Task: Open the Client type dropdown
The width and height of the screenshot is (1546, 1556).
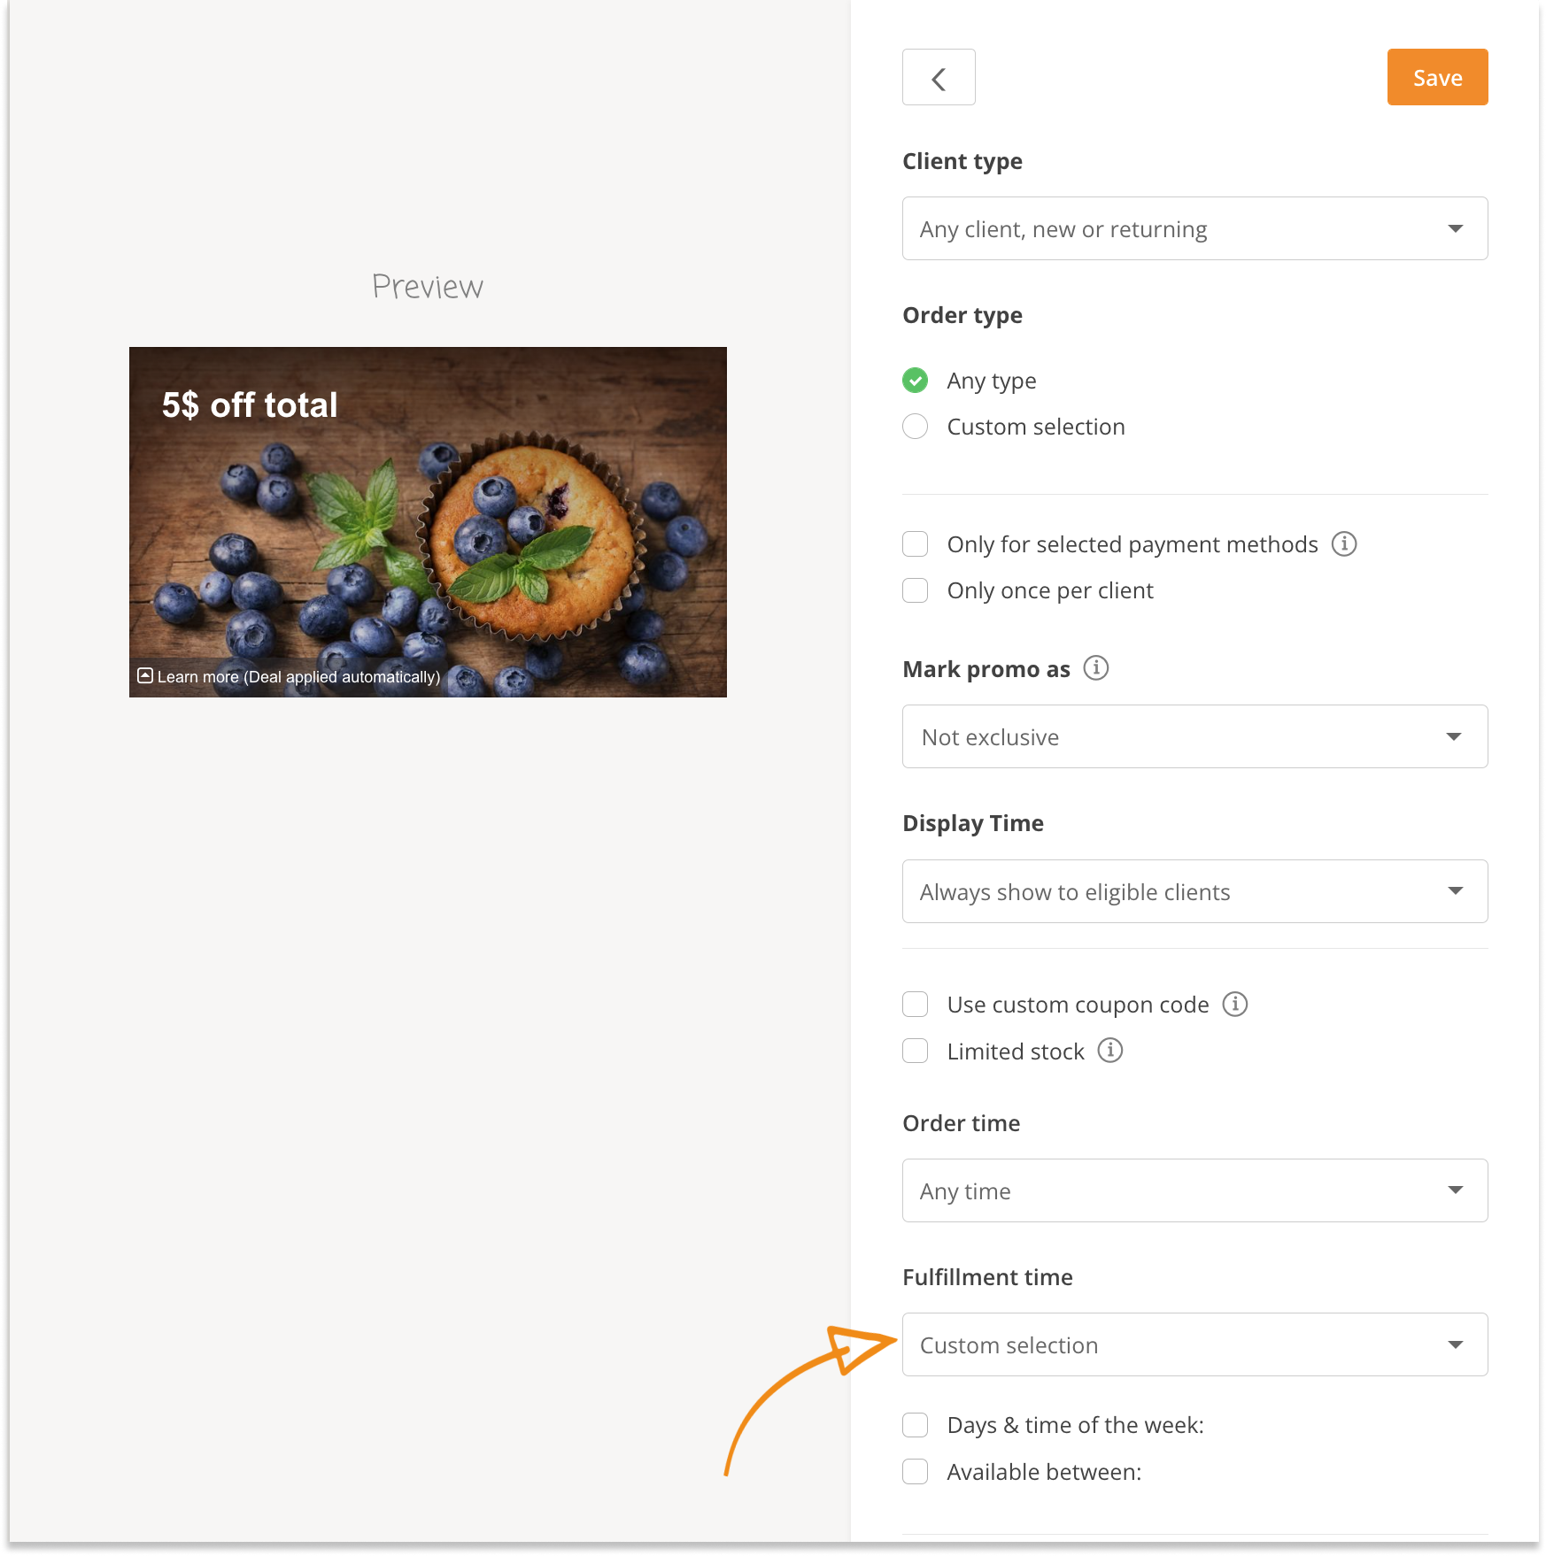Action: 1194,229
